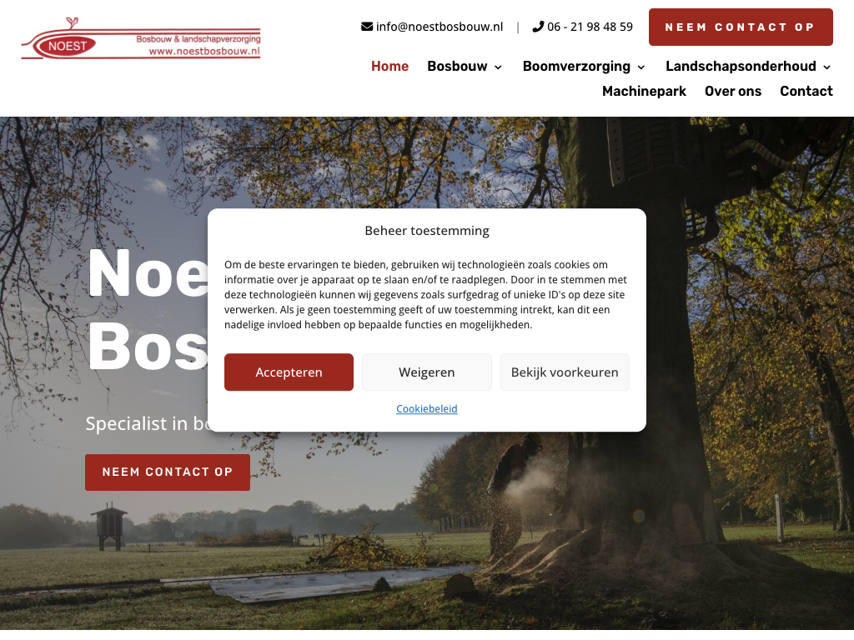Viewport: 854px width, 640px height.
Task: Expand the Bosbouw menu chevron
Action: click(x=498, y=67)
